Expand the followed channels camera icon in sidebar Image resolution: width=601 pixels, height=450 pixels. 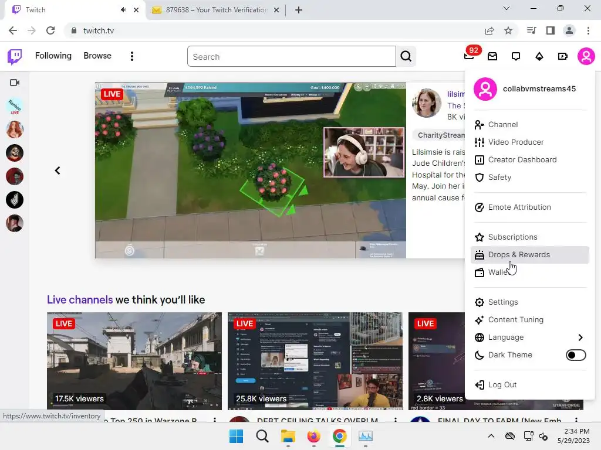(15, 83)
